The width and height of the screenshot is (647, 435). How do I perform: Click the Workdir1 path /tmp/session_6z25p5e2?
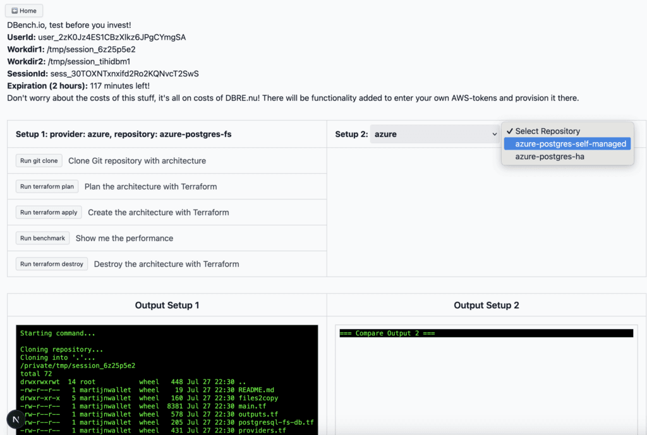(91, 49)
